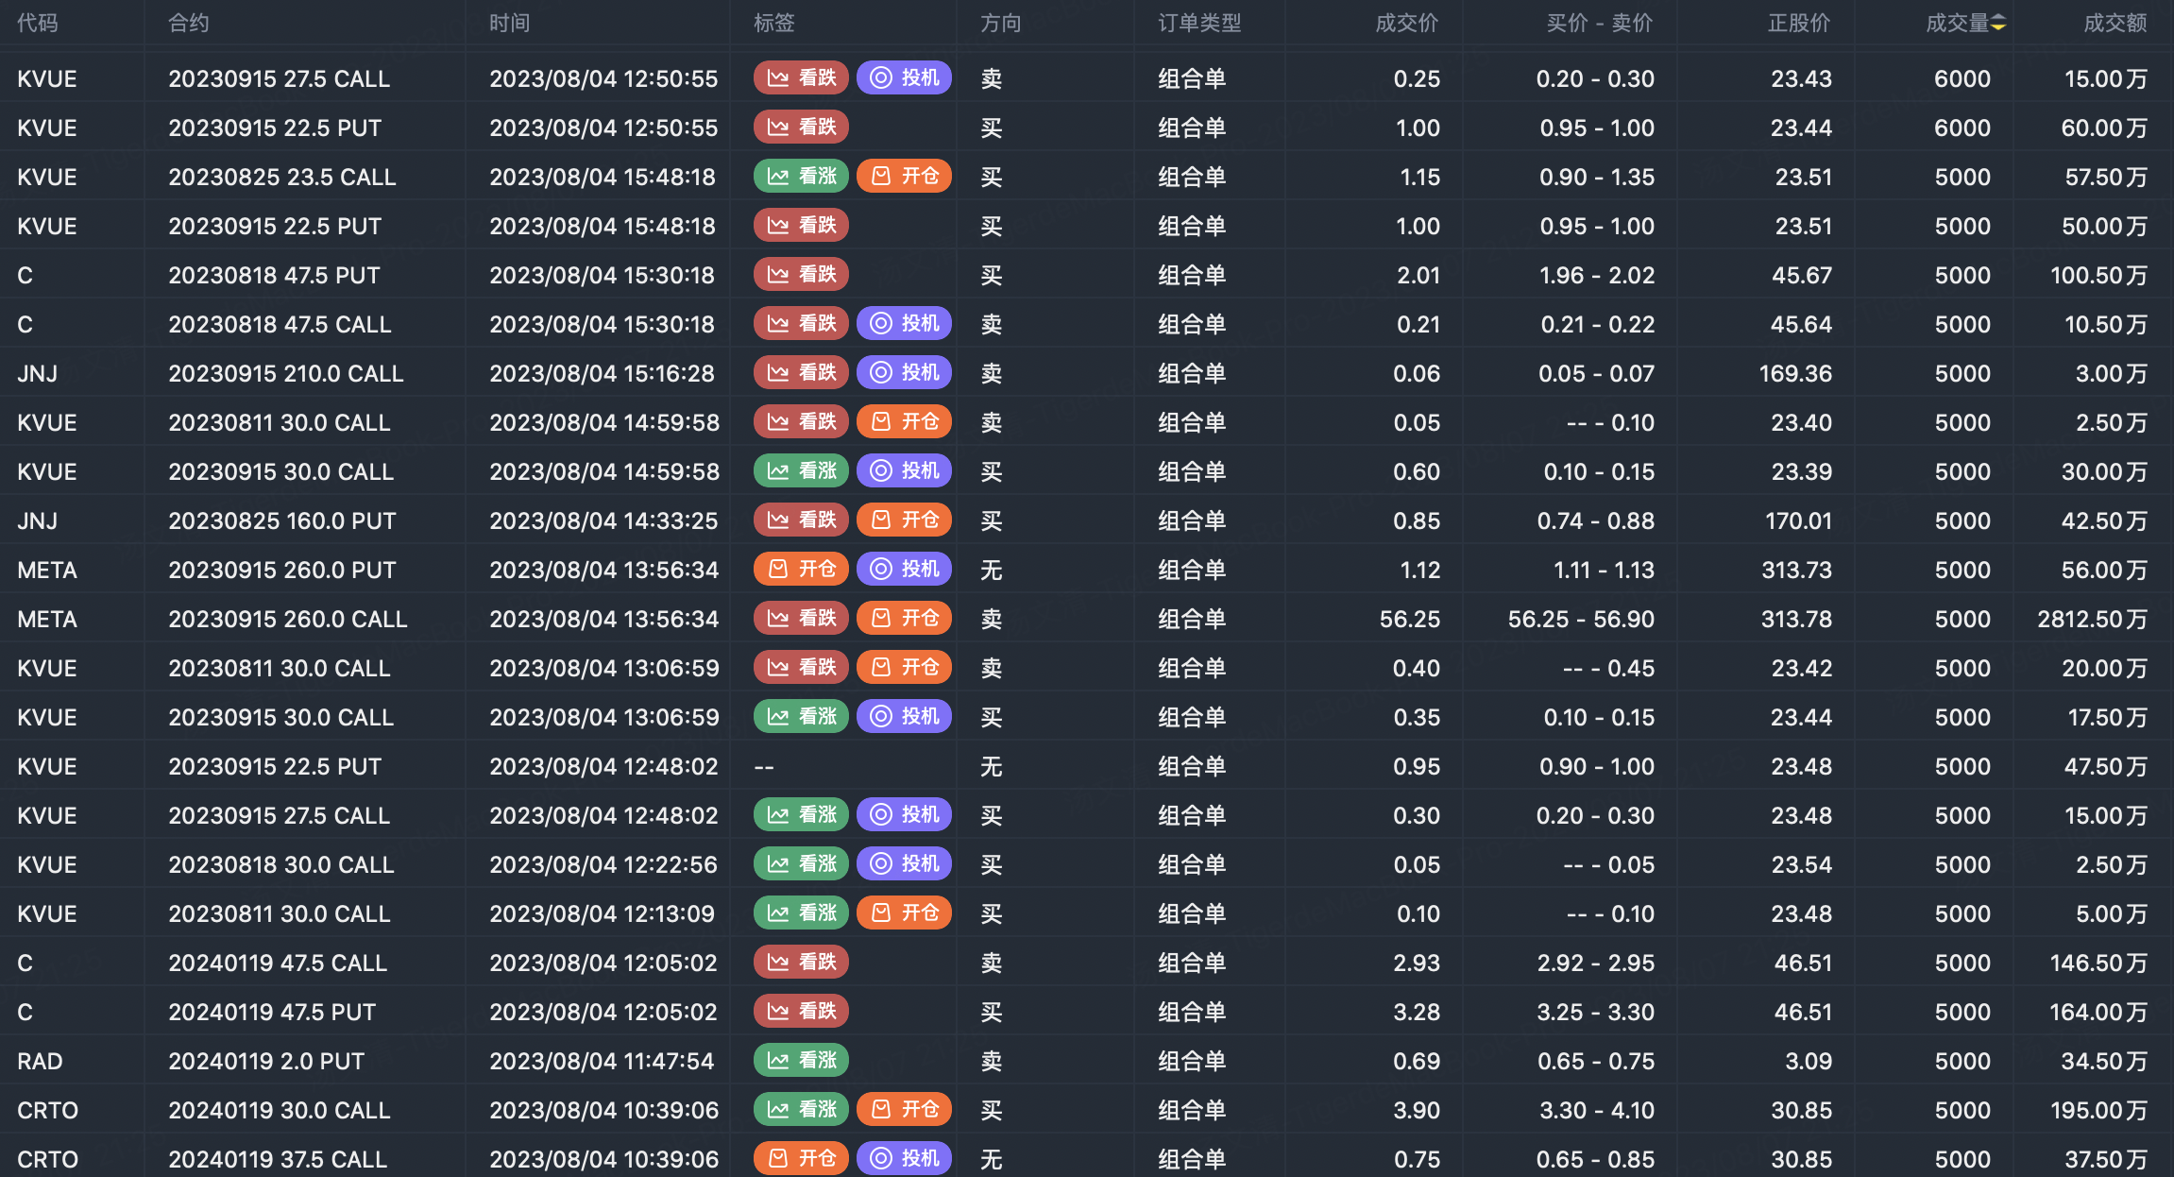This screenshot has height=1177, width=2174.
Task: Click the 投机 tag on the KVUE 20230818 30.0 CALL row
Action: (x=904, y=864)
